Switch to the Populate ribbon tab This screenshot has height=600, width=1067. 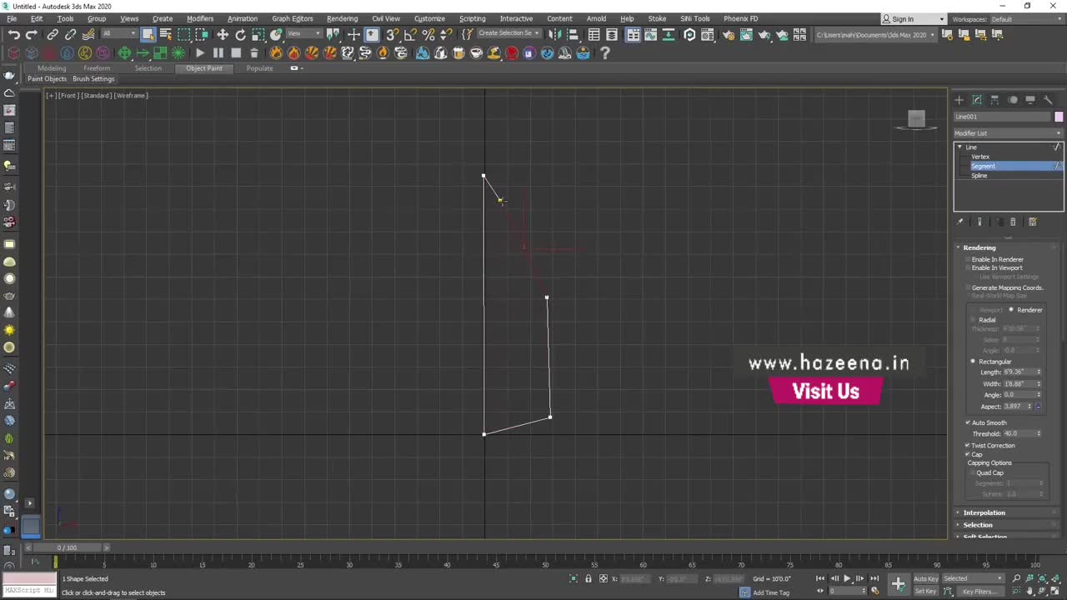pos(259,68)
